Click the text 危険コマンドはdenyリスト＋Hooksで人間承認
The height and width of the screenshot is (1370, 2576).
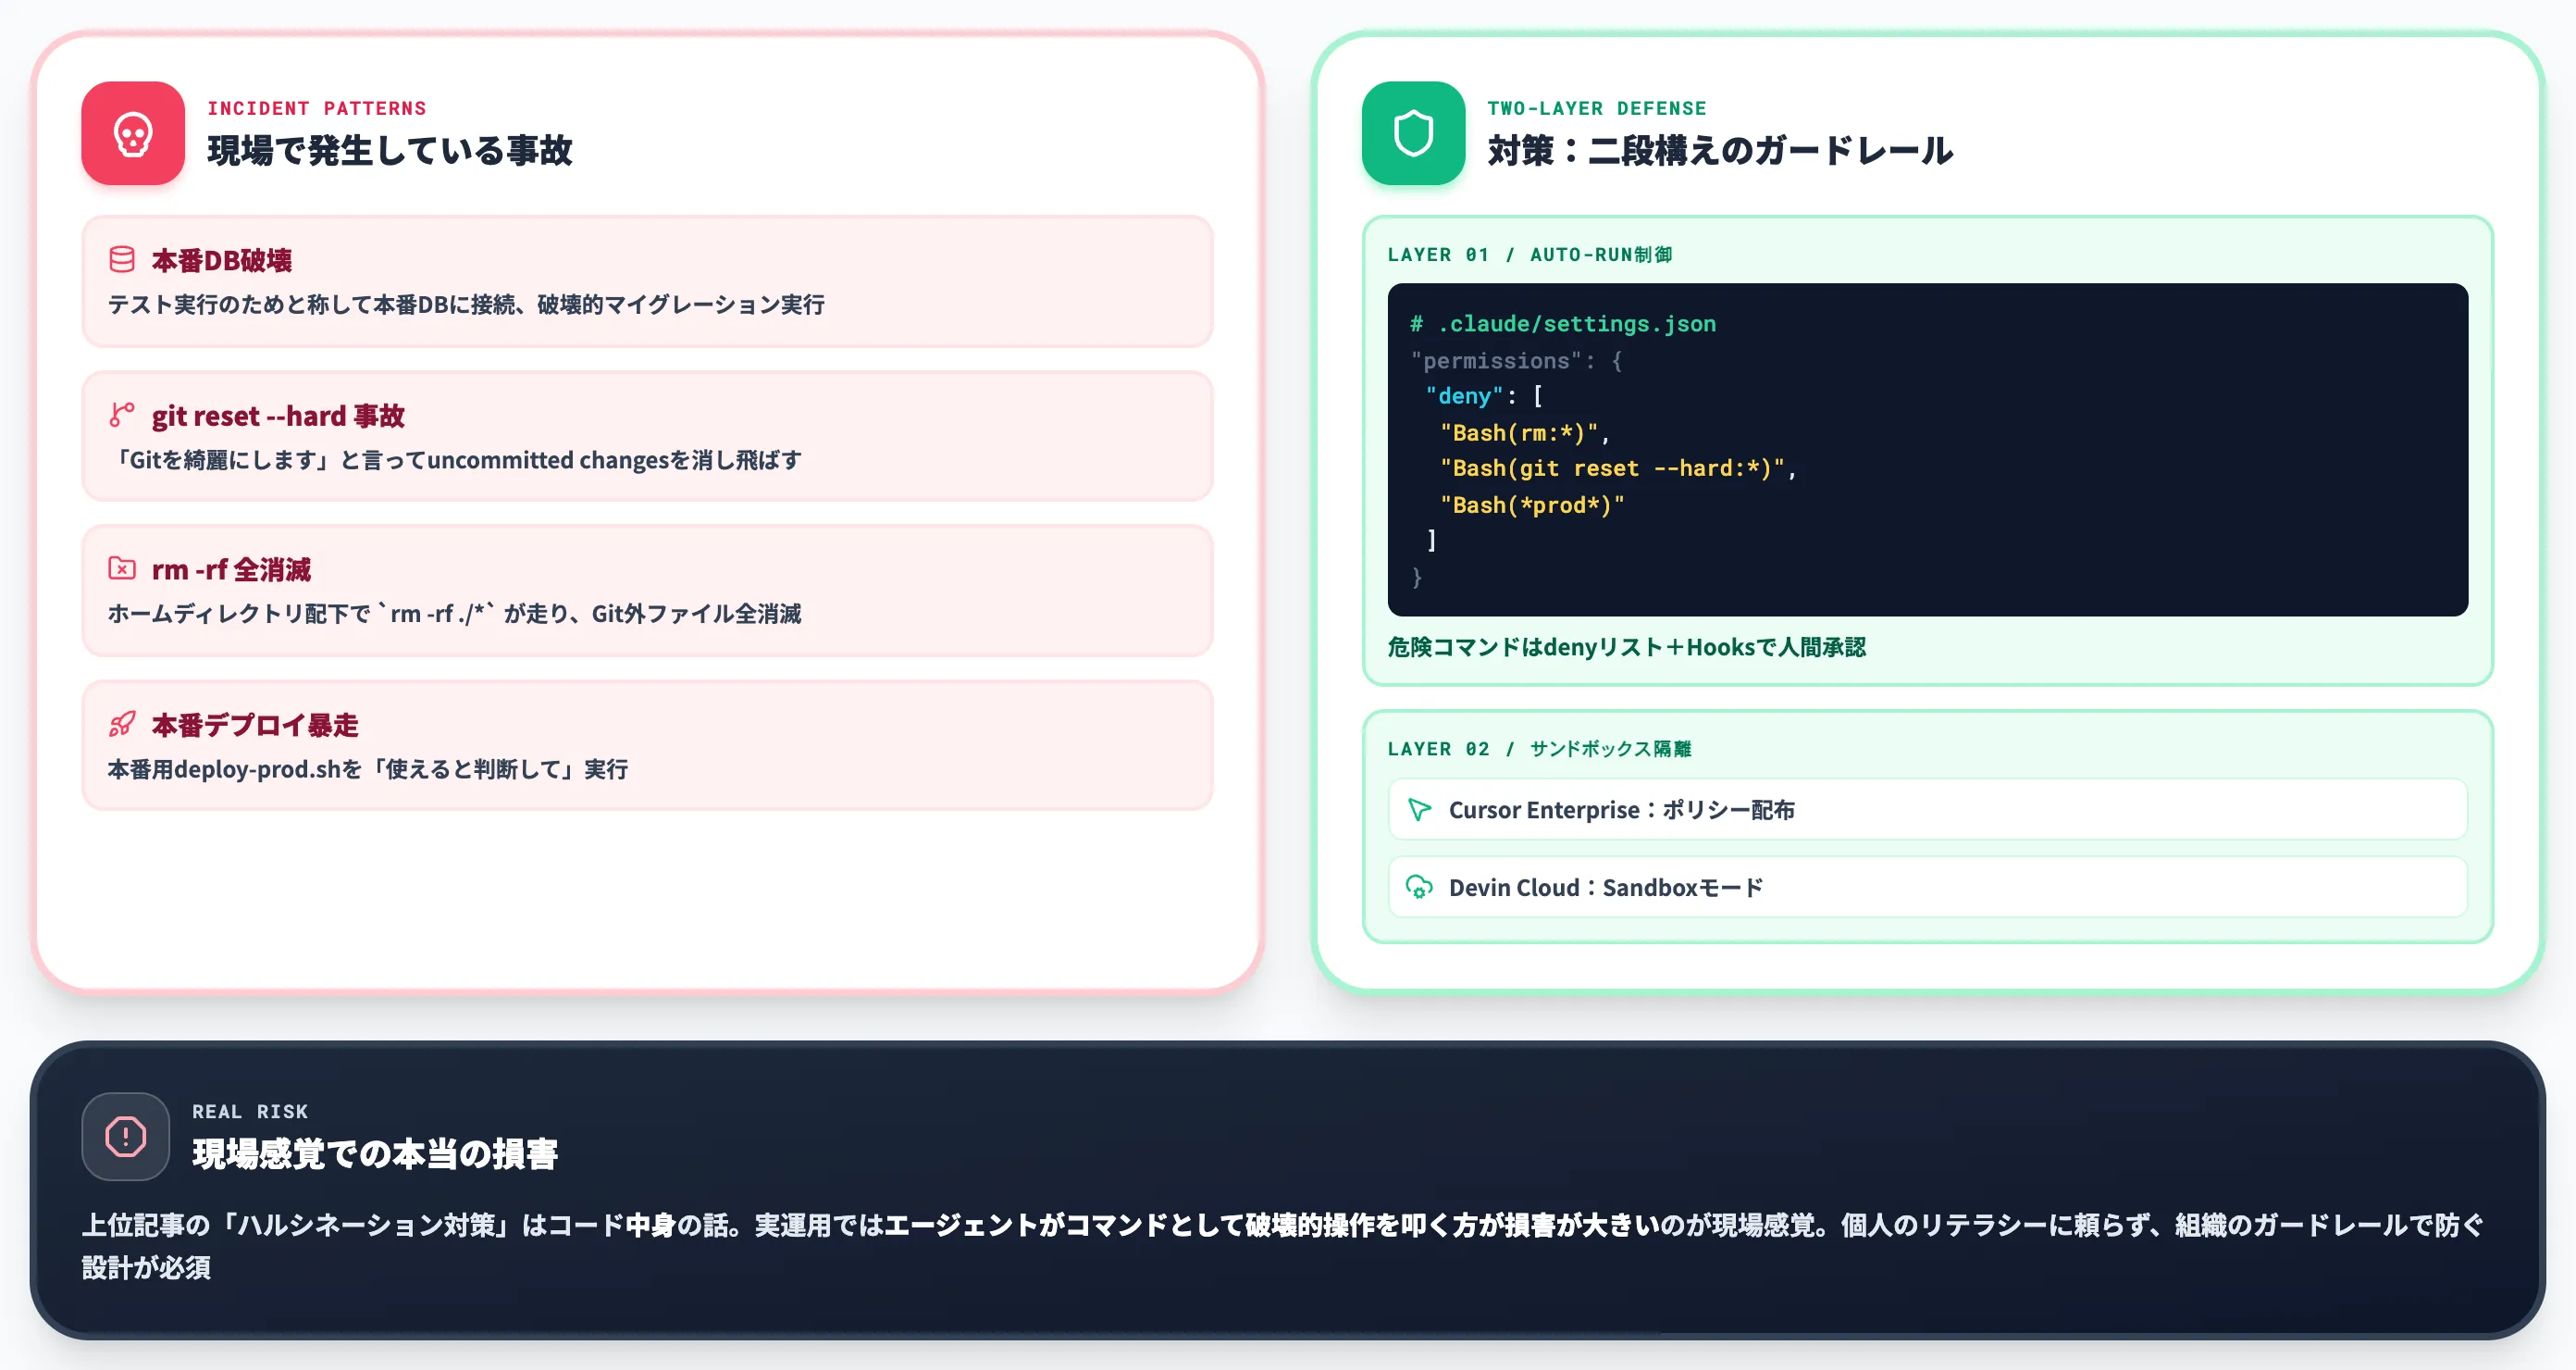coord(1626,647)
